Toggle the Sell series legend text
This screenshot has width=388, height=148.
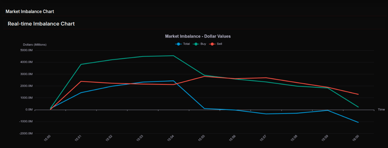point(219,44)
